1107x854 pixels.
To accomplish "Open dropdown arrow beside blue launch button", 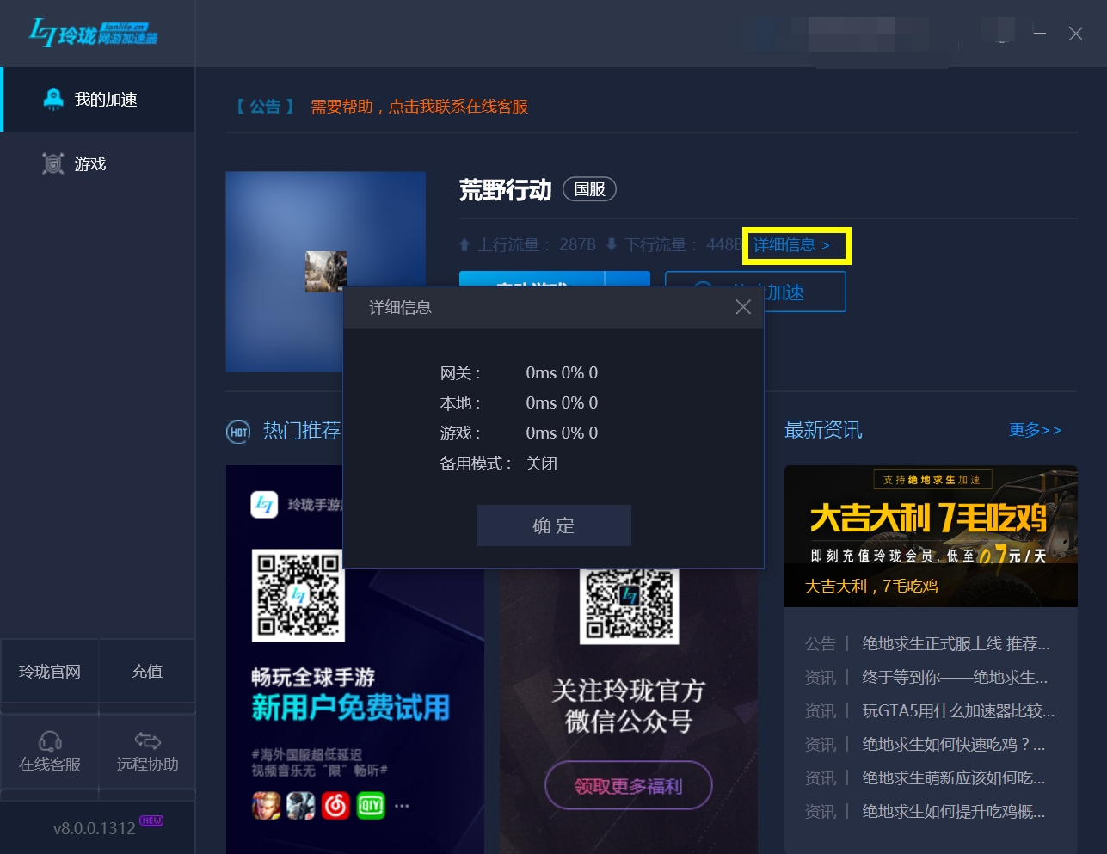I will pyautogui.click(x=627, y=280).
